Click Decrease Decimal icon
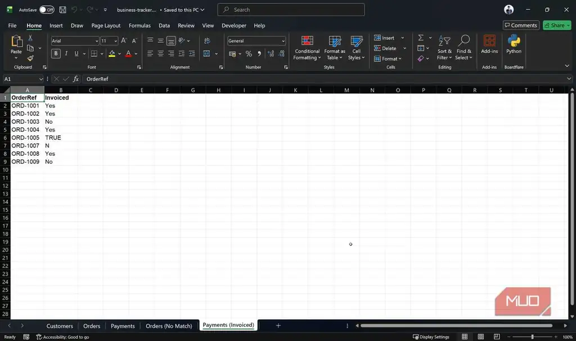576x341 pixels. 281,53
